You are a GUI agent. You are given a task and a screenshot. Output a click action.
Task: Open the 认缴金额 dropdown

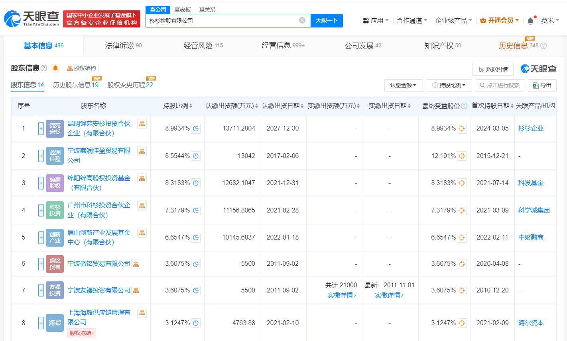(x=403, y=85)
